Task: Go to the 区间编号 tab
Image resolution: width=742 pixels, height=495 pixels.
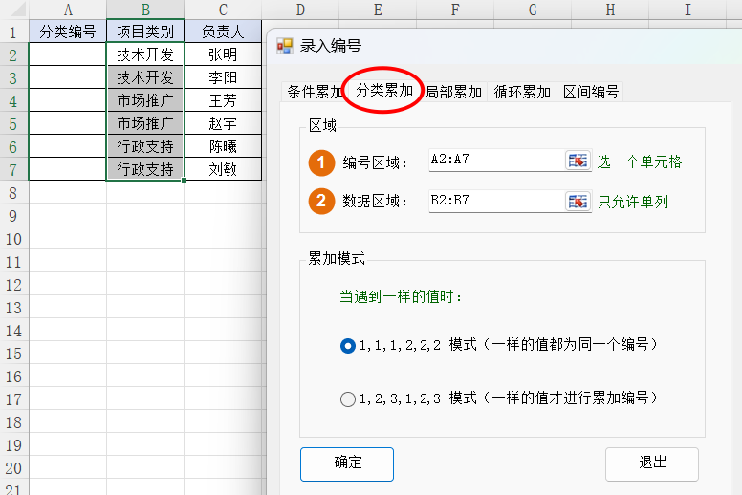Action: [x=591, y=92]
